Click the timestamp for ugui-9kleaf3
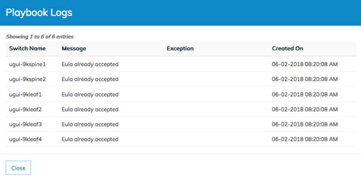The height and width of the screenshot is (180, 361). [305, 124]
